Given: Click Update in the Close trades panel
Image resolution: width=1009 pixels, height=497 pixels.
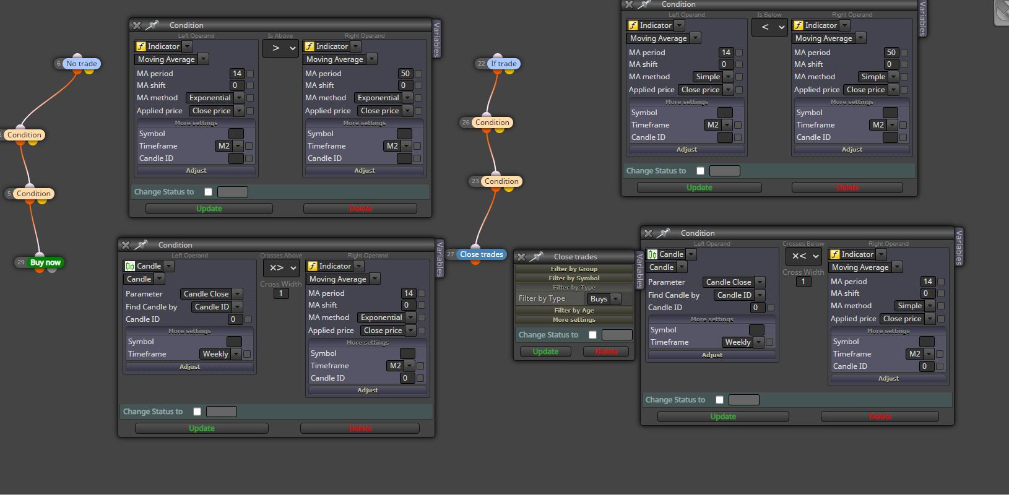Looking at the screenshot, I should (545, 352).
